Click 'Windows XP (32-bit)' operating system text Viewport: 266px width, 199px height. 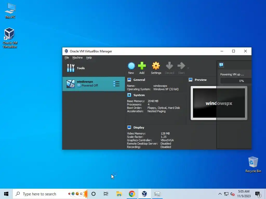pyautogui.click(x=166, y=89)
